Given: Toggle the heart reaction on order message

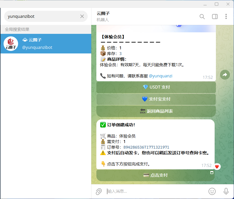Looking at the screenshot, I should pos(217,167).
